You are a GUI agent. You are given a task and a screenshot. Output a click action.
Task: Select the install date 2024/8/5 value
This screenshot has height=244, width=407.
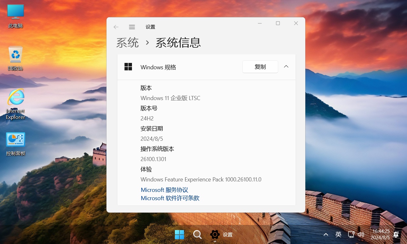(152, 139)
